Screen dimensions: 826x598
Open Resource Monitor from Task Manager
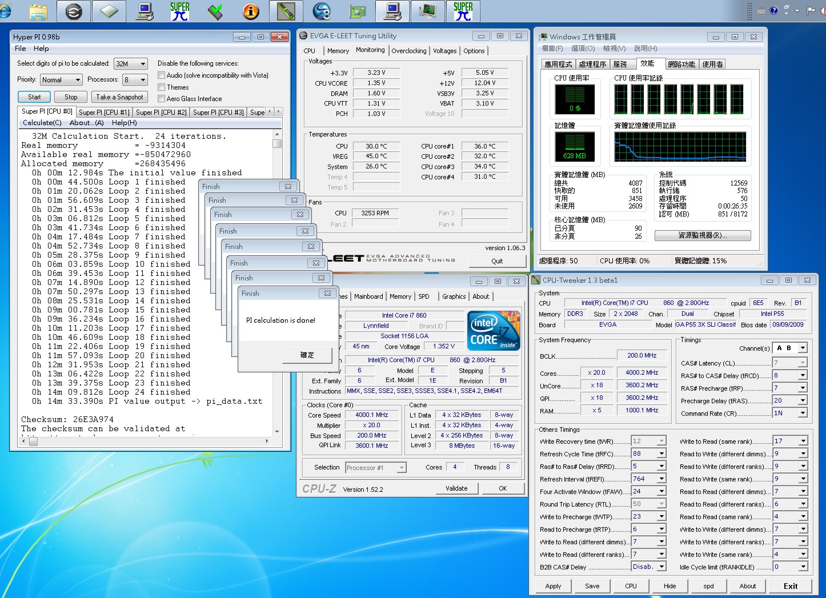(x=703, y=235)
